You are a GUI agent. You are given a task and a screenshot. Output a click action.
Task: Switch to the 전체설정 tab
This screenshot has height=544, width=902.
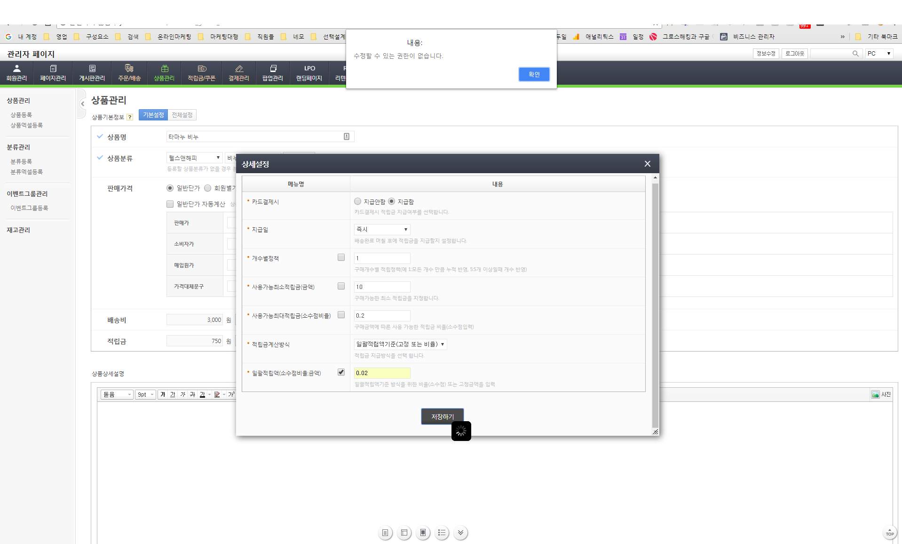coord(182,115)
